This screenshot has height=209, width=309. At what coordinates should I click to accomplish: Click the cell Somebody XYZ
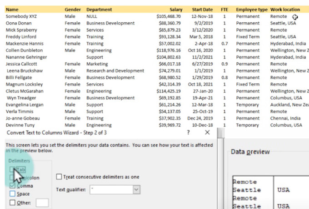pyautogui.click(x=21, y=16)
